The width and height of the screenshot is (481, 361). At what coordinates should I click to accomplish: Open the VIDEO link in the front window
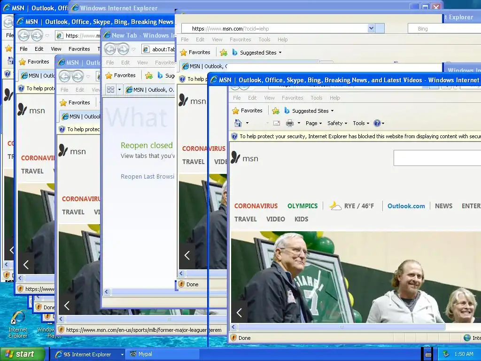coord(275,219)
